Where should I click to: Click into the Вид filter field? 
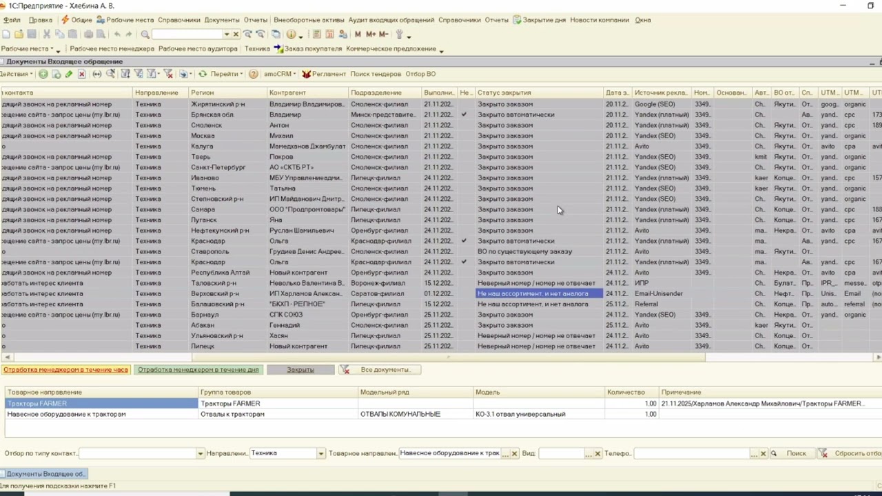pyautogui.click(x=561, y=453)
